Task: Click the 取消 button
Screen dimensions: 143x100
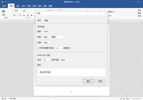Action: (100, 81)
